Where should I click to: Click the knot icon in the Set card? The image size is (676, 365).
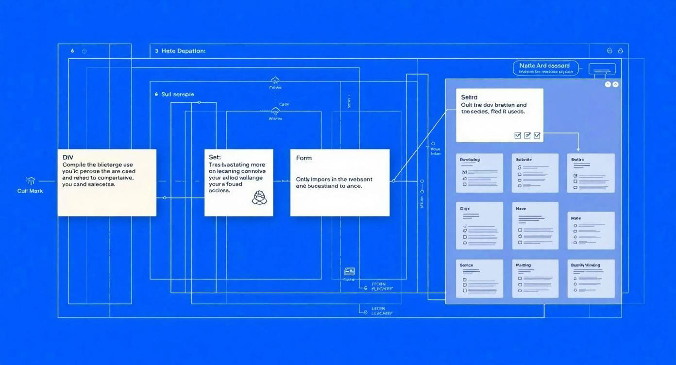pyautogui.click(x=259, y=198)
